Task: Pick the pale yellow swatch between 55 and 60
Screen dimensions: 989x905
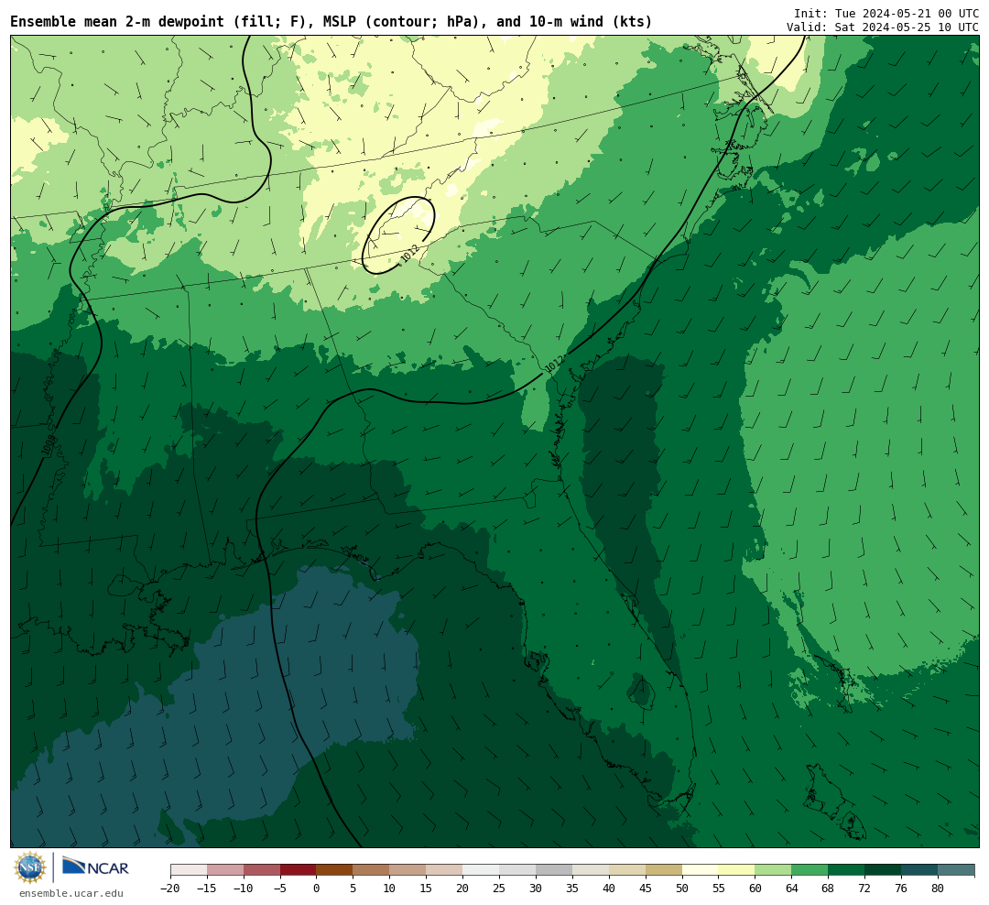Action: pyautogui.click(x=737, y=870)
